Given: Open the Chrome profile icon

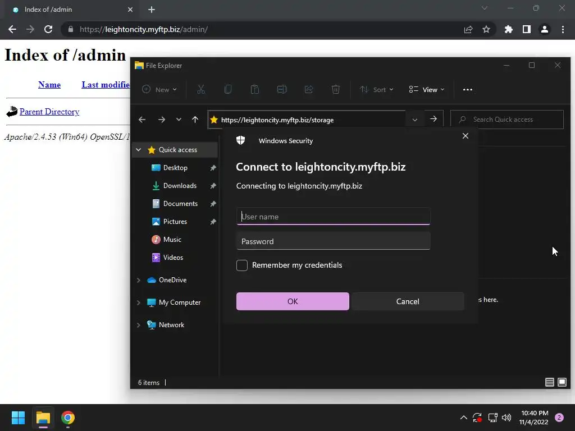Looking at the screenshot, I should [545, 29].
